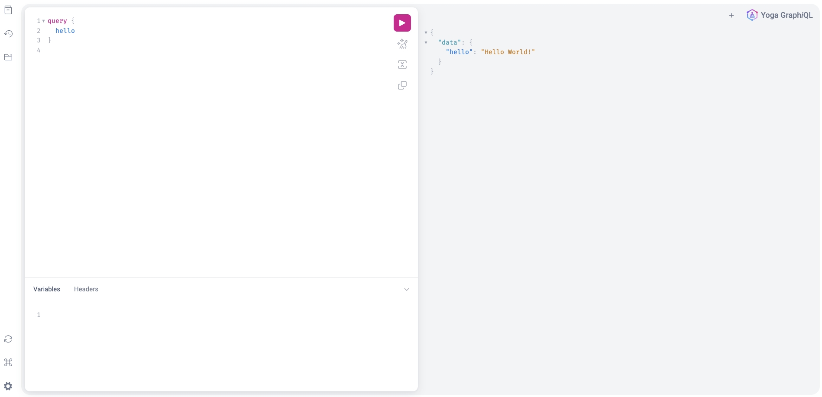Collapse the variables editor with the chevron

407,289
